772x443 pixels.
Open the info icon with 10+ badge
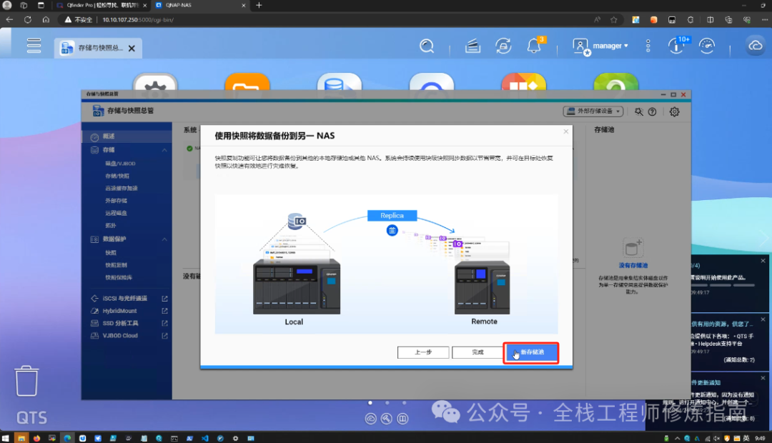[676, 46]
